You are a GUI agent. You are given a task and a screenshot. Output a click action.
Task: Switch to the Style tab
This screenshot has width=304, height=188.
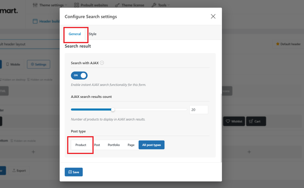93,34
